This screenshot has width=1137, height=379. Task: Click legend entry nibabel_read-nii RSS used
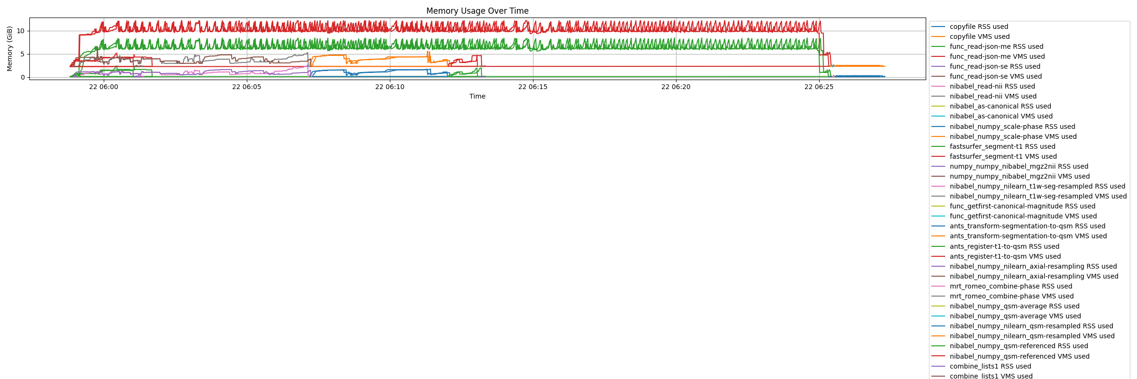[983, 86]
